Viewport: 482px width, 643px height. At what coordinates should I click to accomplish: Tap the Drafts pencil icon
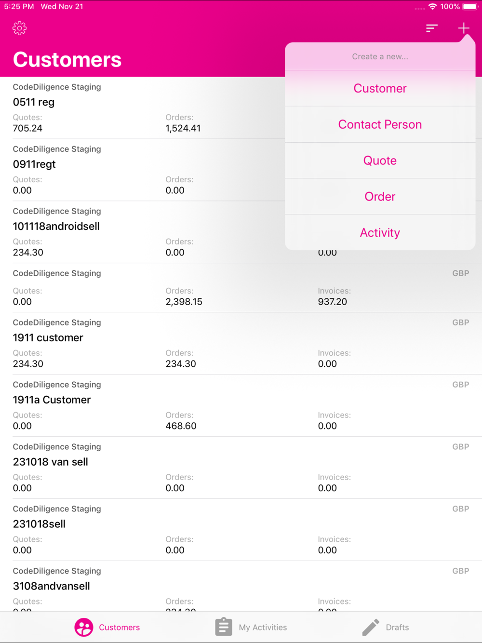tap(371, 627)
